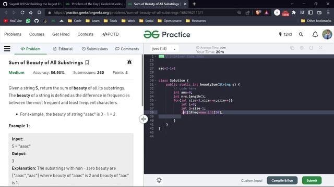Open the Open source bookmarks folder
334x187 pixels.
pyautogui.click(x=170, y=21)
